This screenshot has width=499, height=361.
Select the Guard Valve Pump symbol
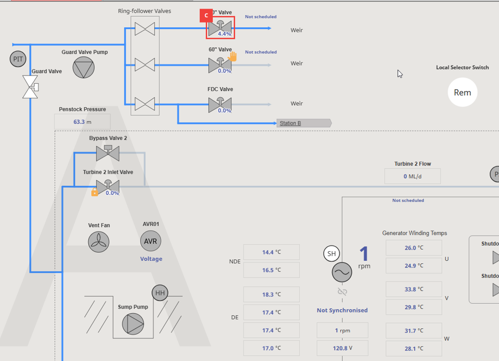[x=83, y=67]
